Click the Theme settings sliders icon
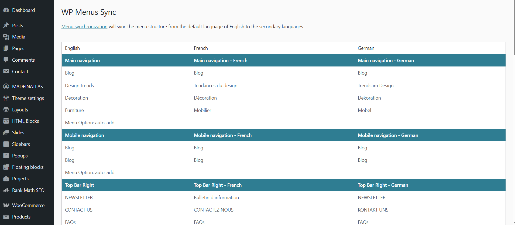 (x=6, y=98)
